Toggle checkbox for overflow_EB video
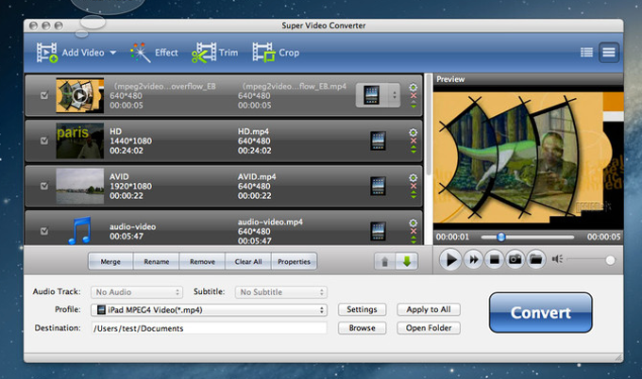This screenshot has width=642, height=379. (44, 95)
